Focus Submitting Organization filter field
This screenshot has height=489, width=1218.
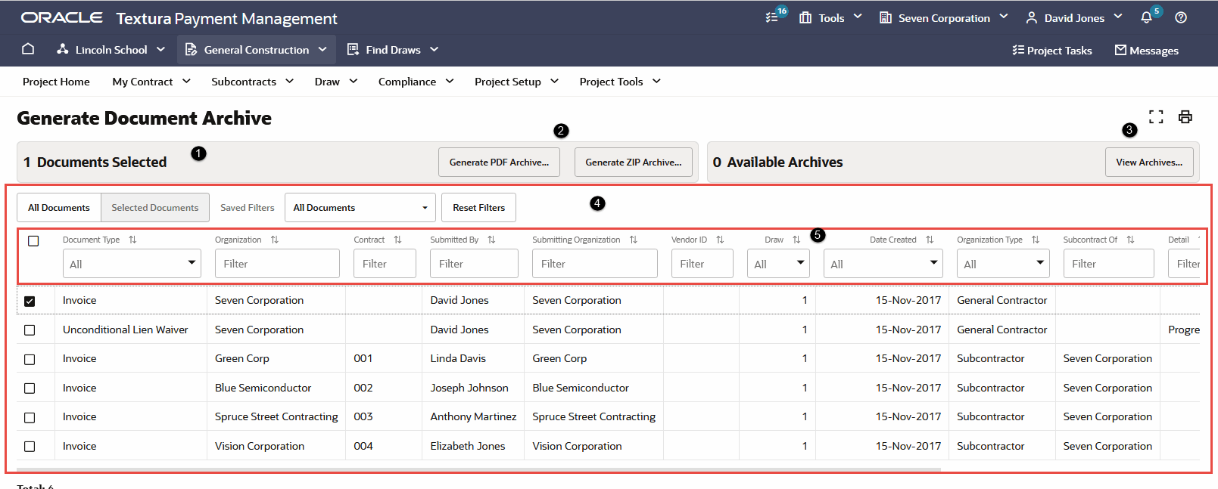coord(594,264)
